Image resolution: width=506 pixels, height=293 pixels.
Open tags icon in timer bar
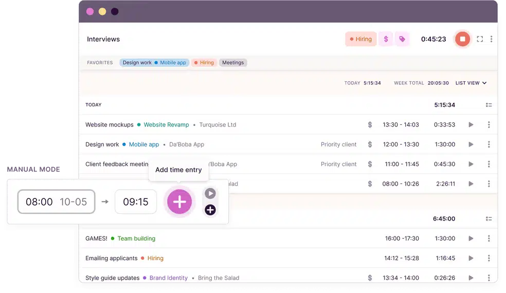click(402, 39)
